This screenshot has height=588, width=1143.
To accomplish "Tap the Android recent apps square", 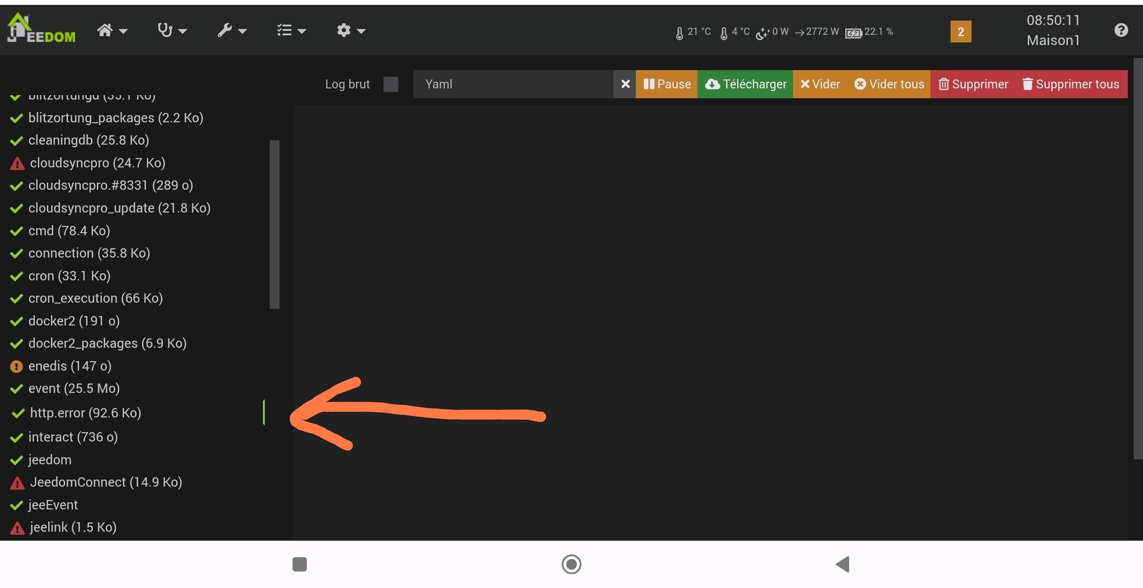I will [x=300, y=564].
